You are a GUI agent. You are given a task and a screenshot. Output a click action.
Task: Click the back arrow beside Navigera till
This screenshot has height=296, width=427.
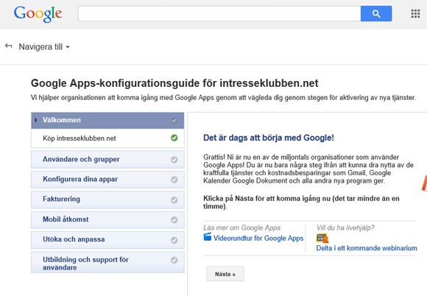coord(9,46)
